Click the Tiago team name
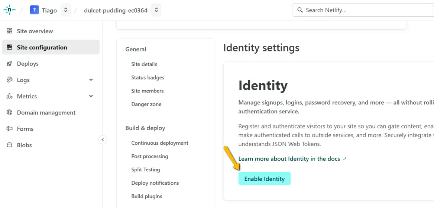The height and width of the screenshot is (208, 434). (49, 10)
